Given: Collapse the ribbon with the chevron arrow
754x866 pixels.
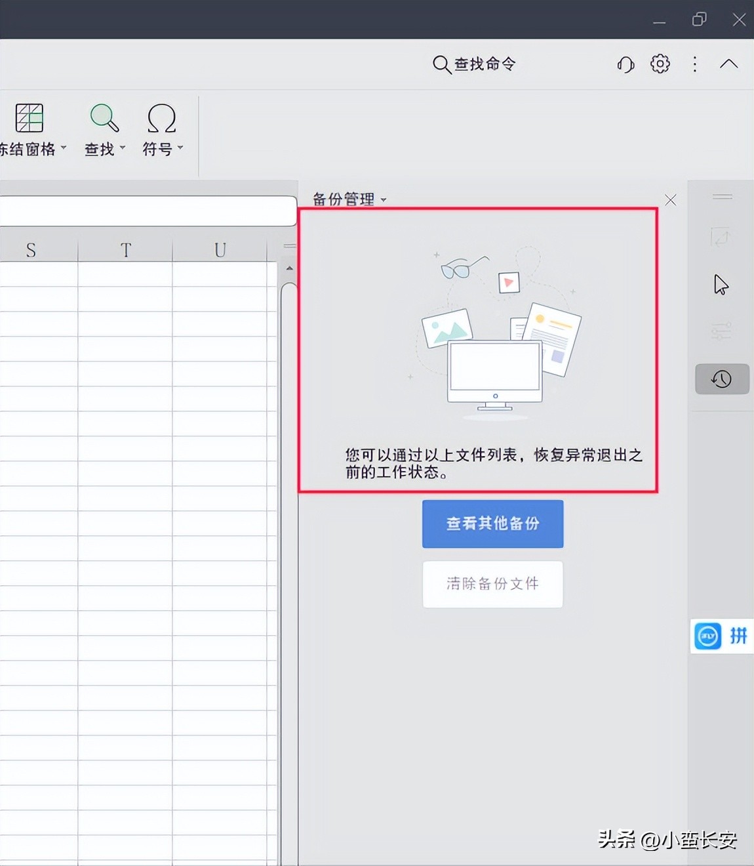Looking at the screenshot, I should [x=728, y=64].
